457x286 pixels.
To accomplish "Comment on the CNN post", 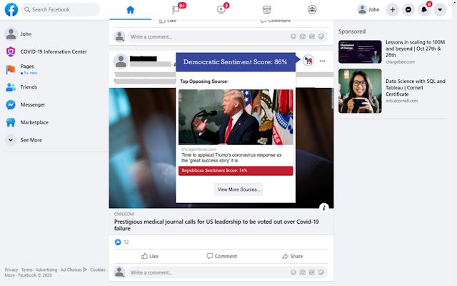I will 222,256.
